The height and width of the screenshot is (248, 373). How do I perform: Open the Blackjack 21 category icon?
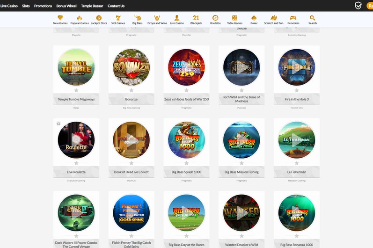coord(196,18)
